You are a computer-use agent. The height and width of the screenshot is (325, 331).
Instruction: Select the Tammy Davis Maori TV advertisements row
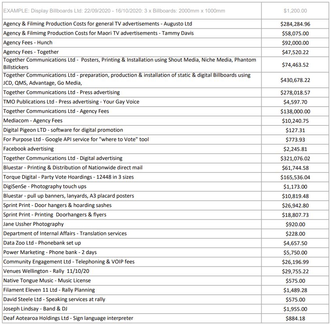(98, 33)
